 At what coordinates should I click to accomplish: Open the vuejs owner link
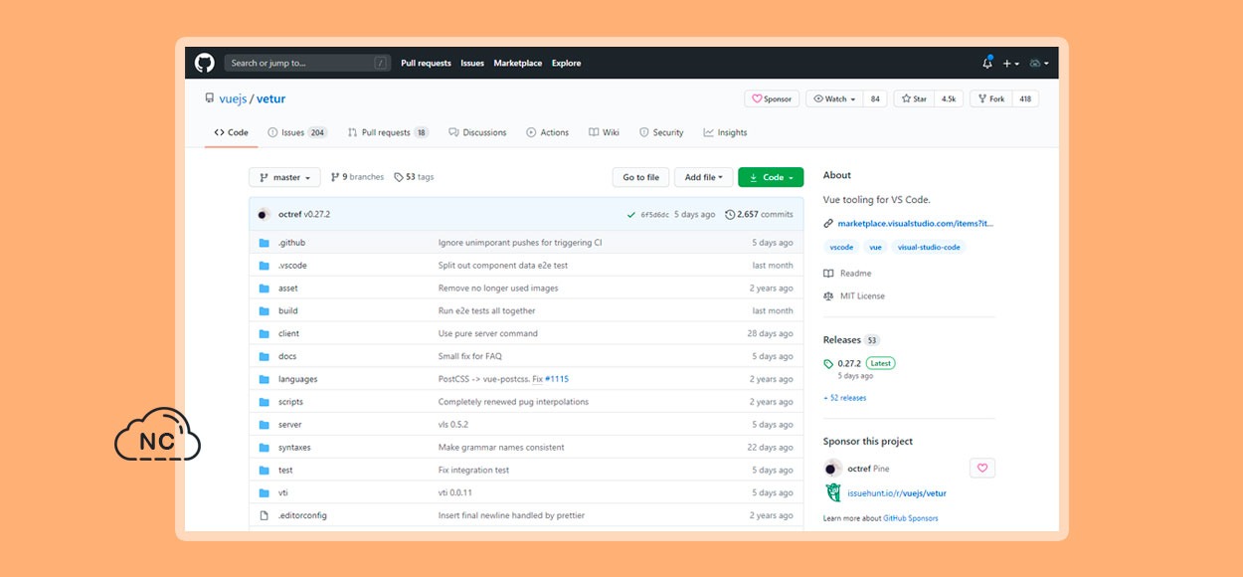click(x=233, y=99)
